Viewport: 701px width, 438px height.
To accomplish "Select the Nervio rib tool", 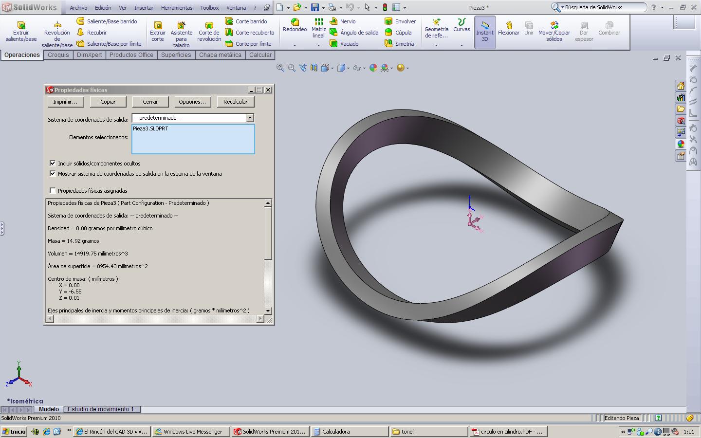I will coord(343,21).
